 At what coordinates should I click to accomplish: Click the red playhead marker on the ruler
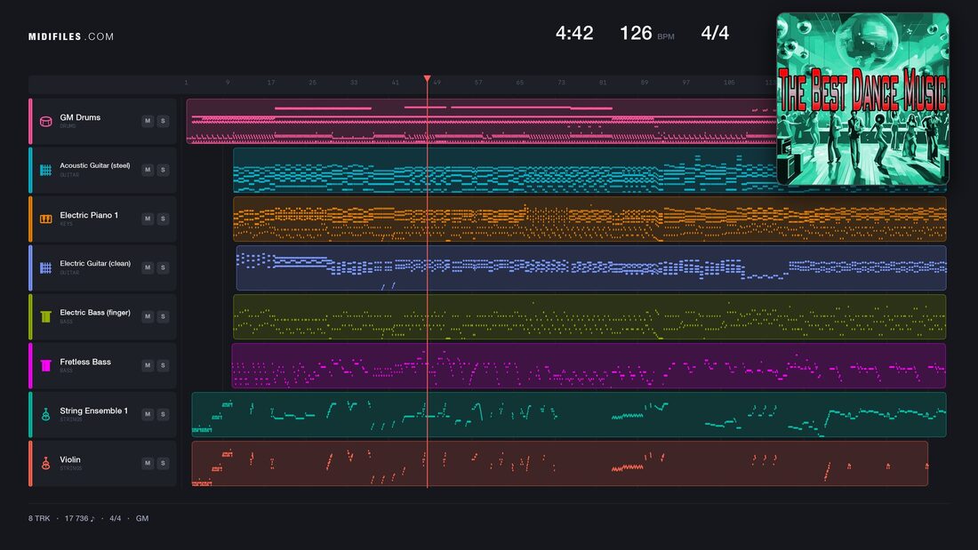[428, 79]
